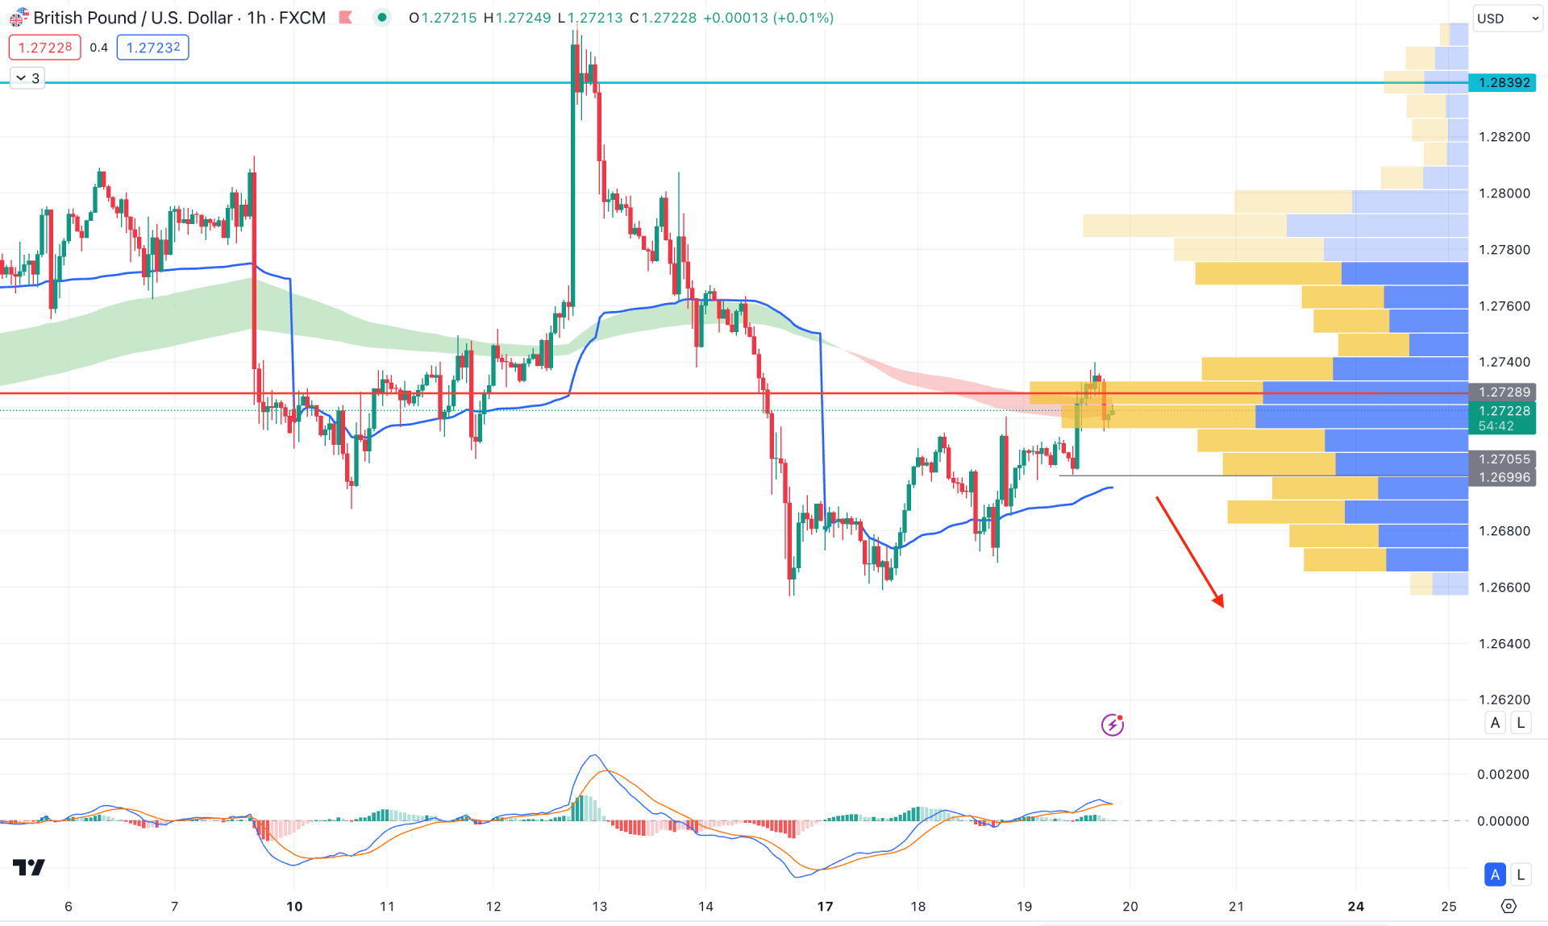Open chart settings gear at bottom right
This screenshot has width=1548, height=926.
pyautogui.click(x=1508, y=906)
